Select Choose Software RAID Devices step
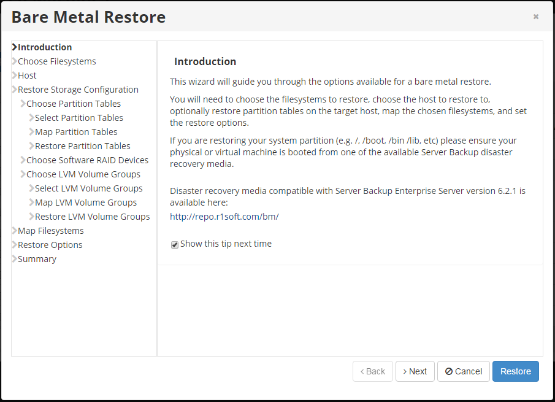 88,160
